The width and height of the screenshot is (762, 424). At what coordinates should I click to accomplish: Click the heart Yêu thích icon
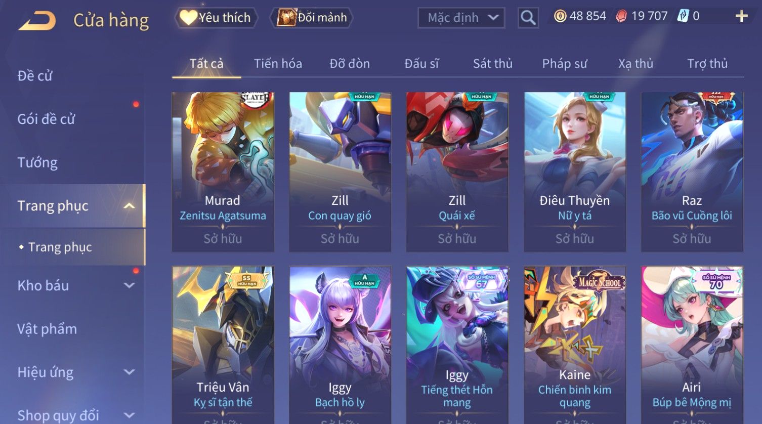click(188, 18)
